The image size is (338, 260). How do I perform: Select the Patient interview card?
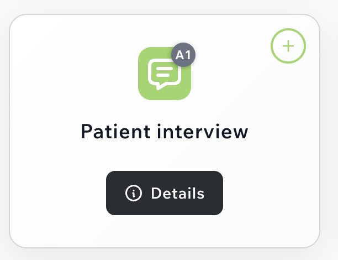[x=165, y=131]
